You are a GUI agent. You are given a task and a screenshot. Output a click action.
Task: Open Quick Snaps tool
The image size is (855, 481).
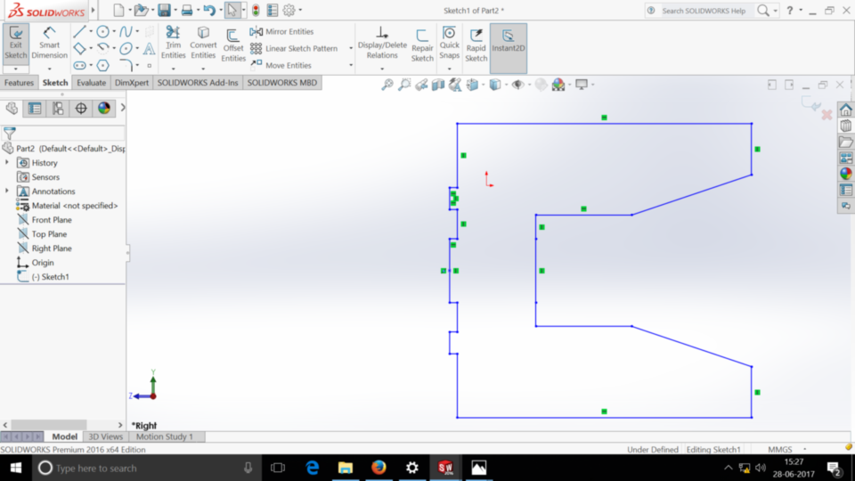coord(449,43)
